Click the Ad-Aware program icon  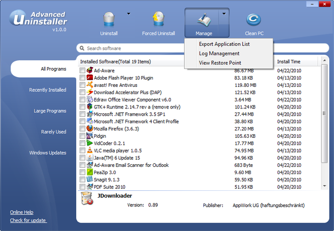tap(90, 70)
